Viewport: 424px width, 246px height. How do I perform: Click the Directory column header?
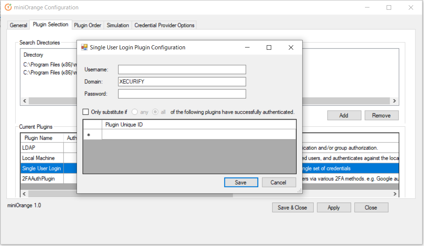click(33, 55)
